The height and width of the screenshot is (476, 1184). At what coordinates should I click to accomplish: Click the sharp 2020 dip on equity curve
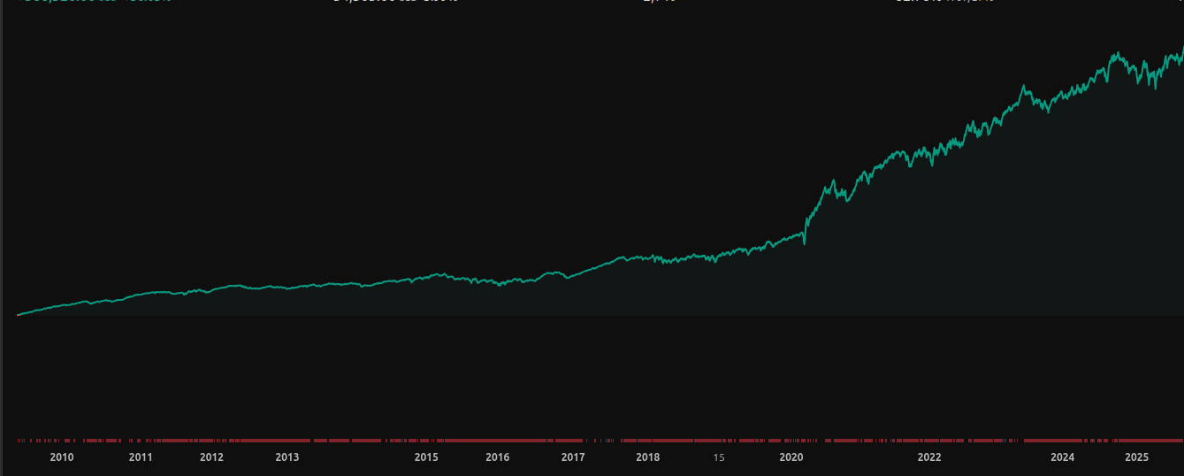(x=804, y=242)
